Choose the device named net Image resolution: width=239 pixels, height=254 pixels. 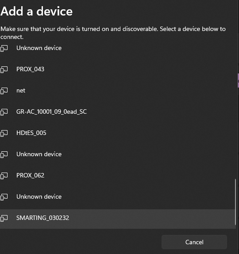click(x=118, y=90)
